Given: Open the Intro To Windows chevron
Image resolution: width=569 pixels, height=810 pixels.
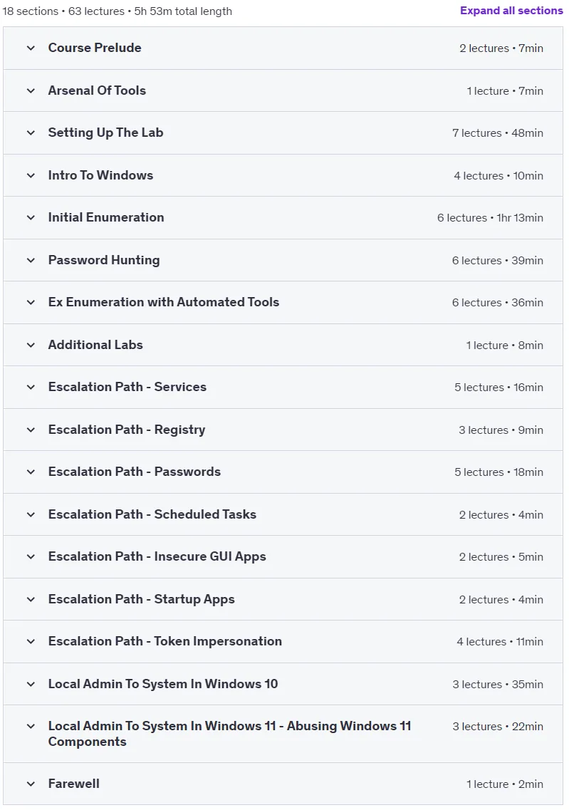Looking at the screenshot, I should [x=31, y=176].
